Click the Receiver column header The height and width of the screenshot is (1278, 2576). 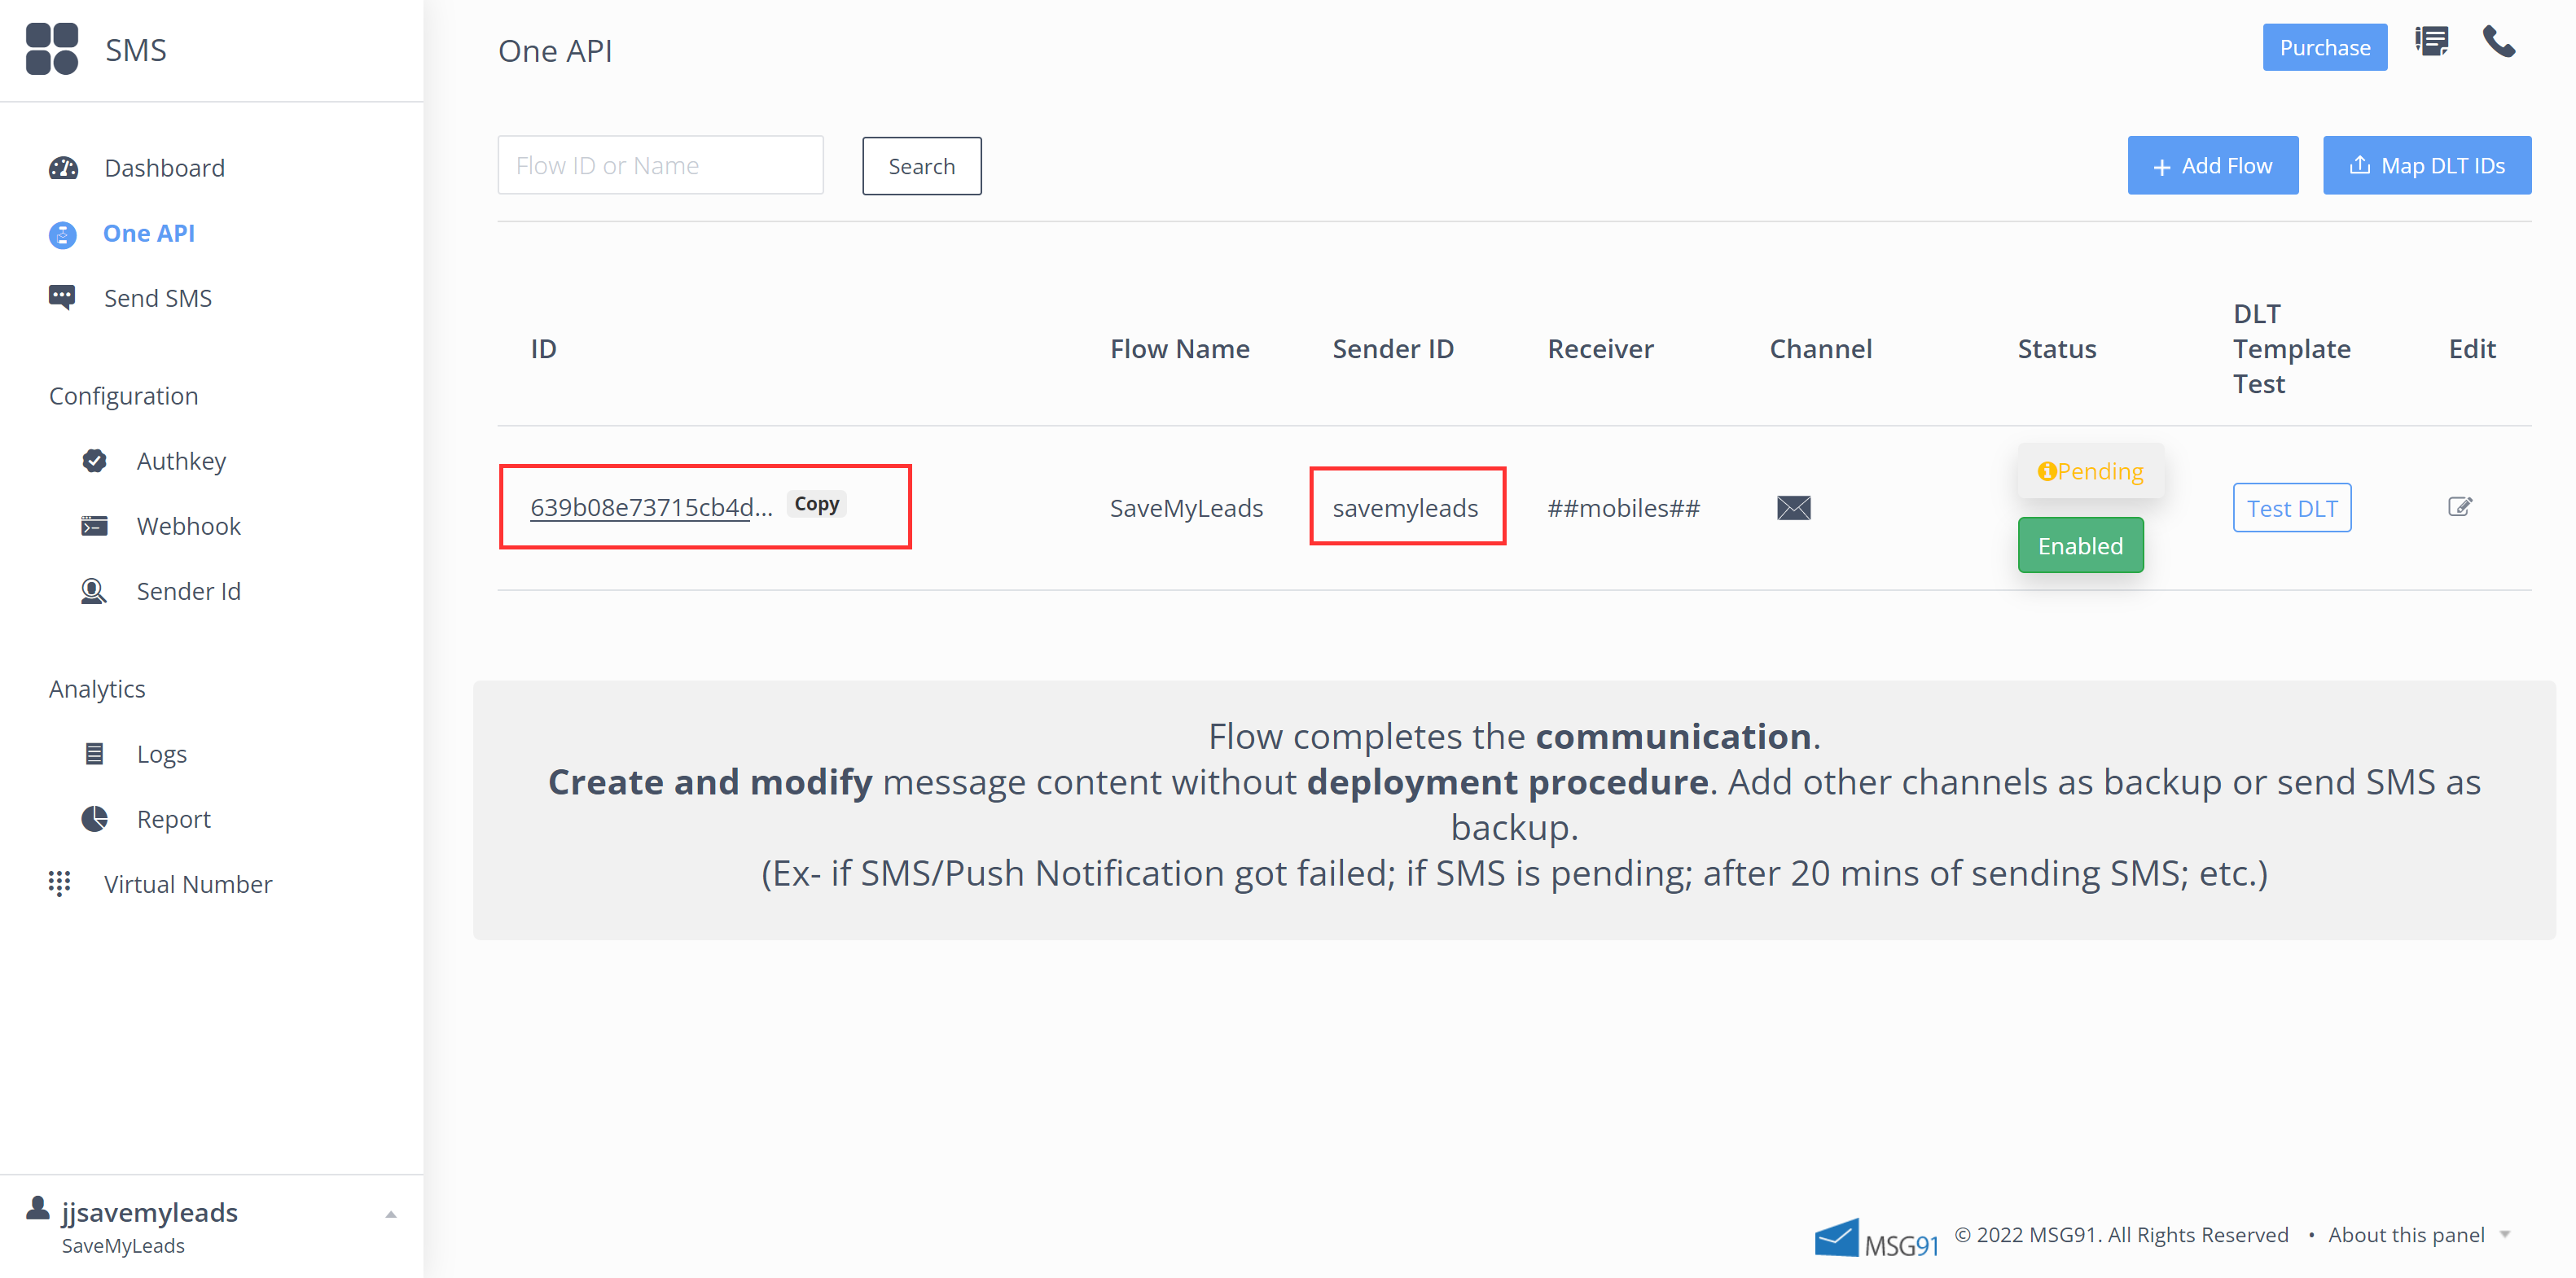1600,348
